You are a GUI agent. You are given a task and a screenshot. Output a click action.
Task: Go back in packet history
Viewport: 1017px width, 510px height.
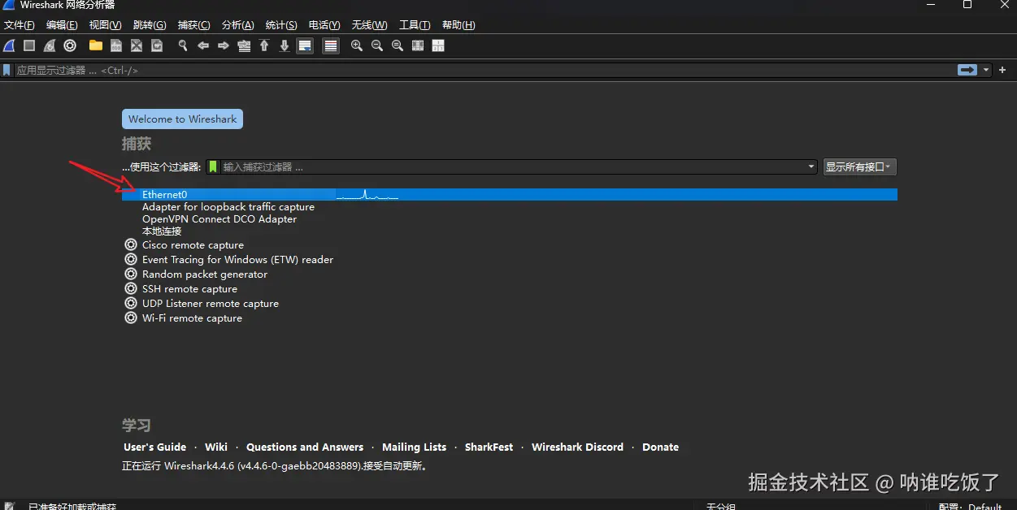pos(203,45)
